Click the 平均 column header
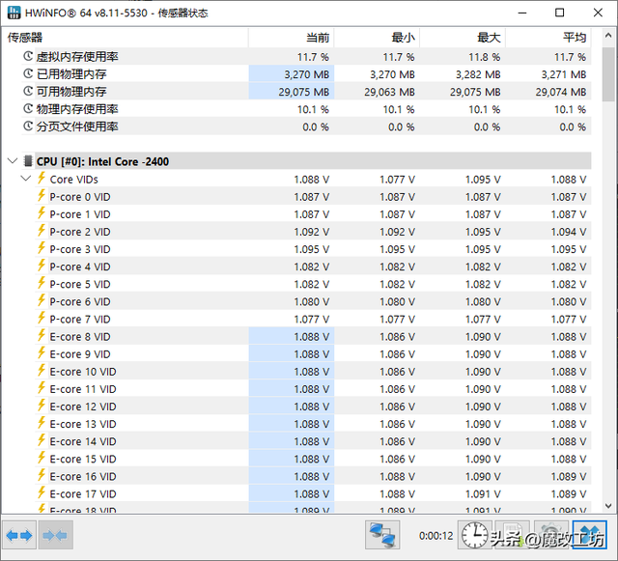This screenshot has height=561, width=618. pos(548,38)
